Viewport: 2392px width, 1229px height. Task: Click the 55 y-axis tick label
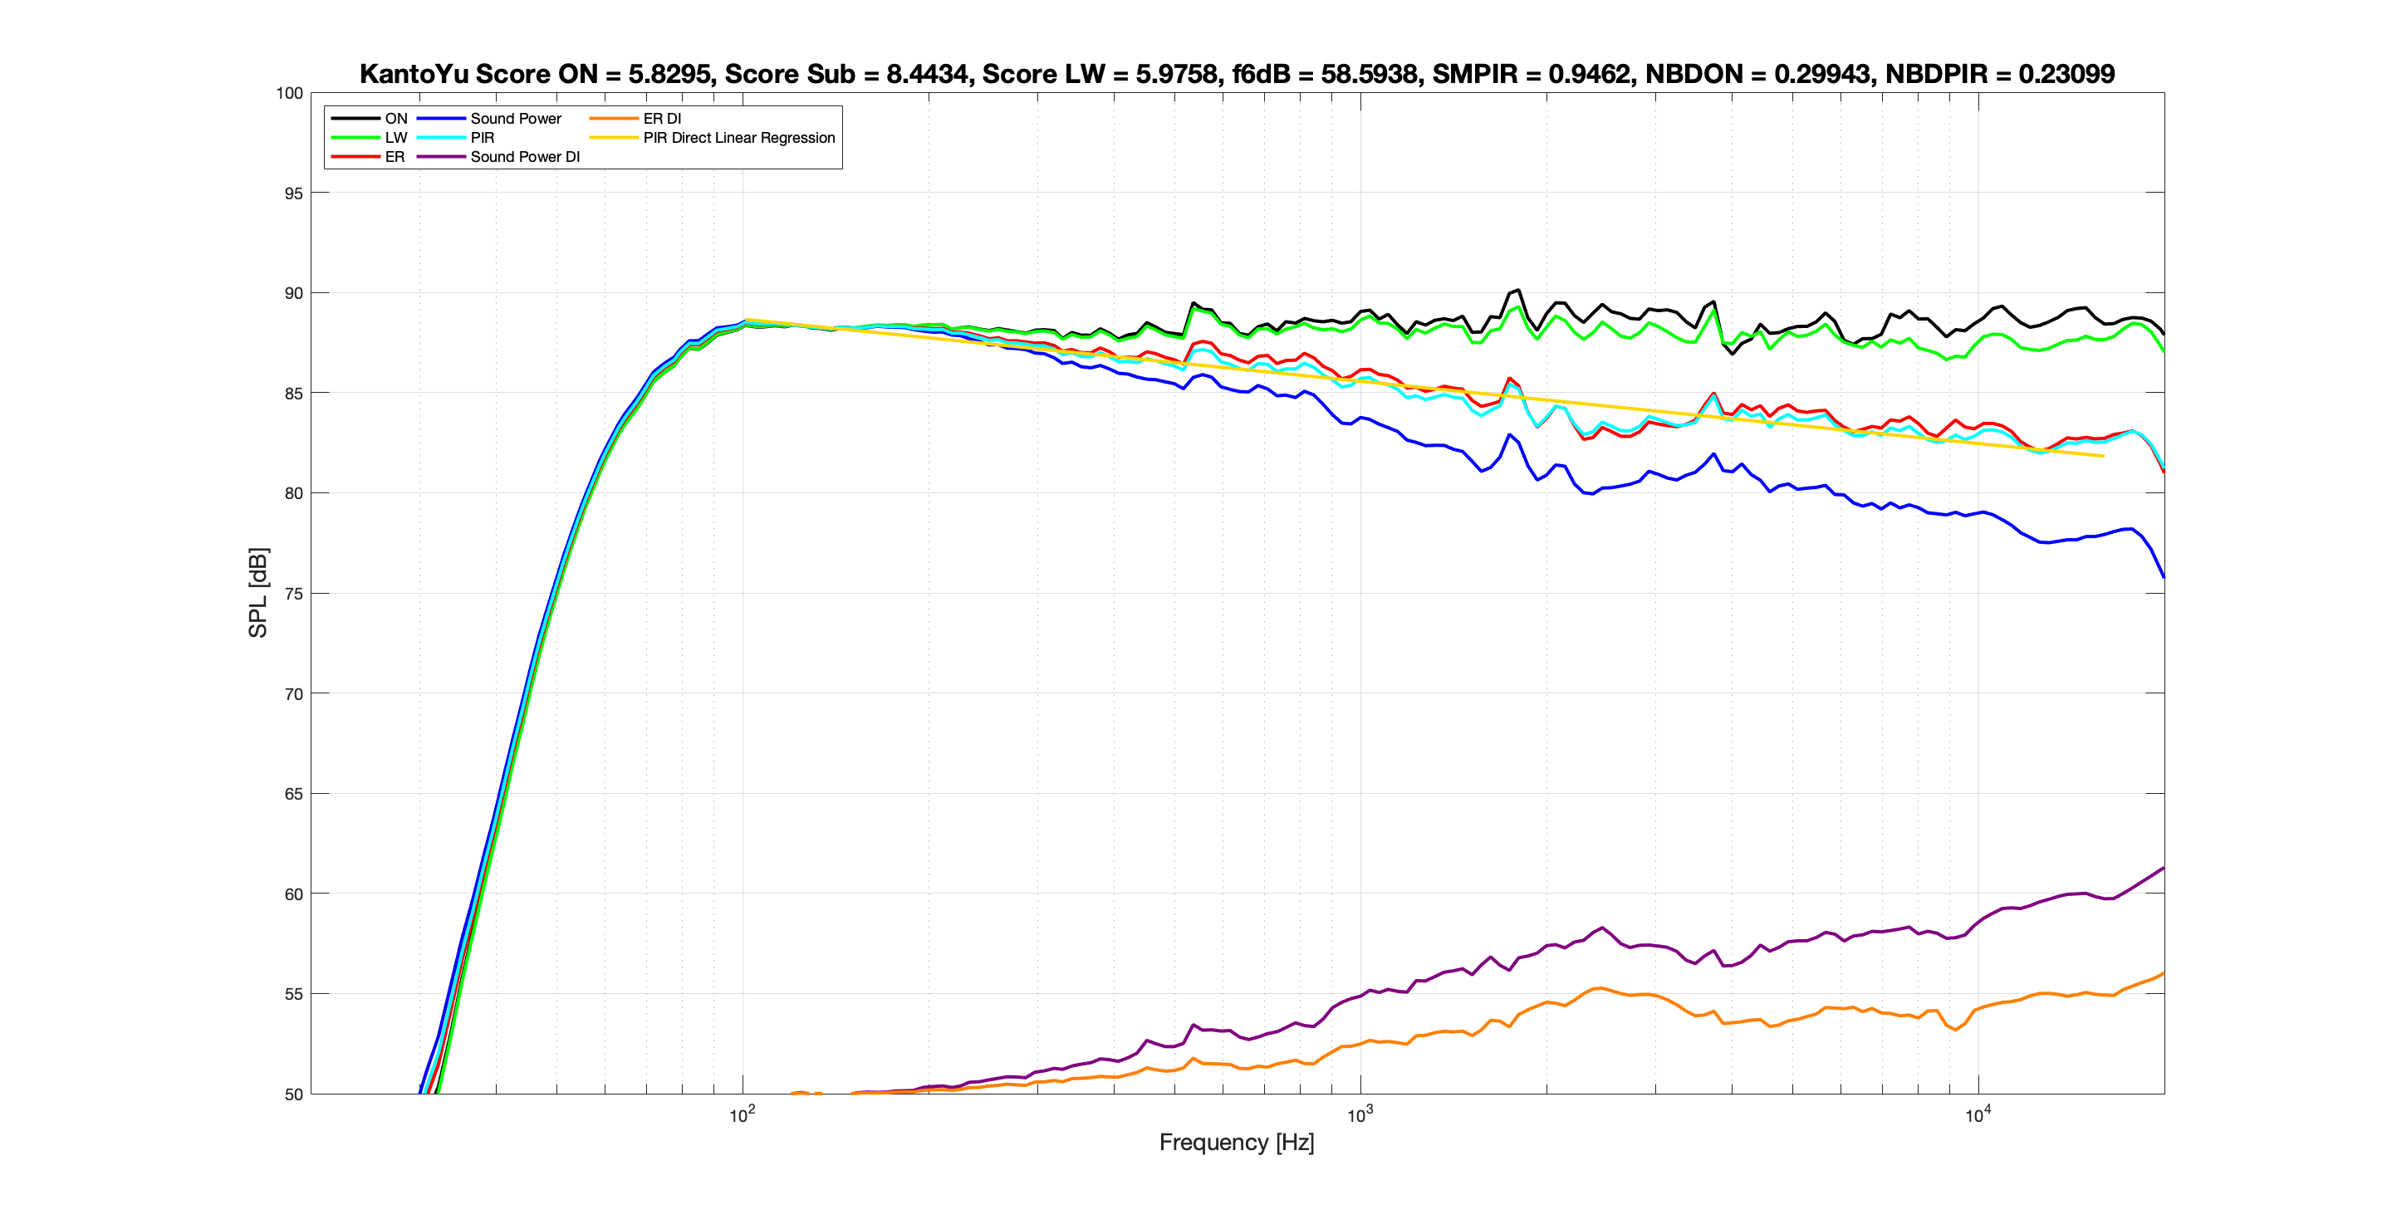point(293,994)
